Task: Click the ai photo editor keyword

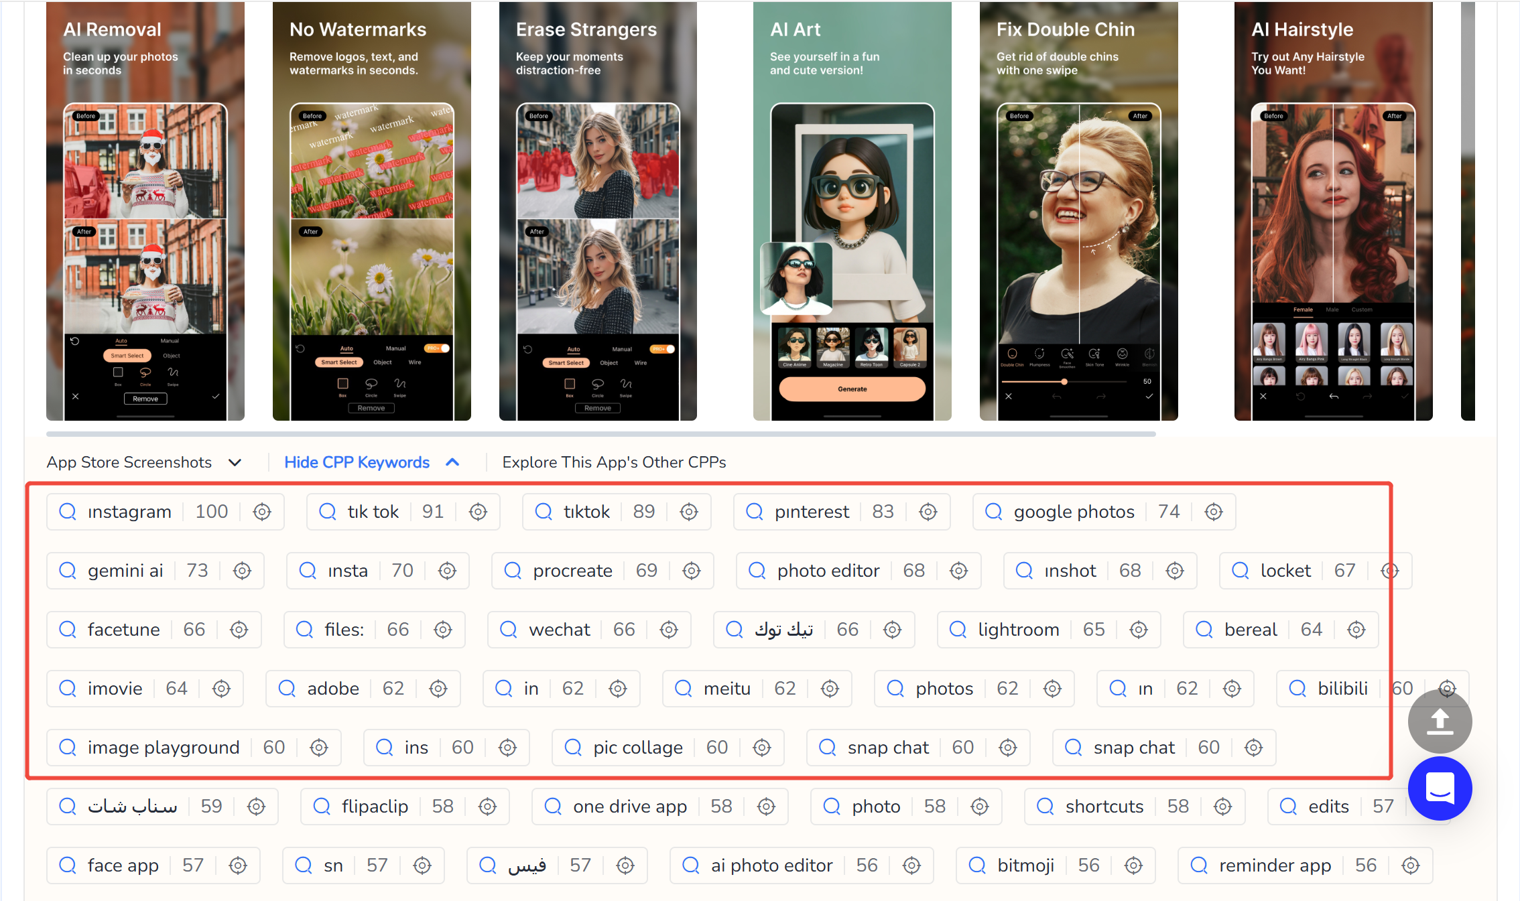Action: click(x=771, y=865)
